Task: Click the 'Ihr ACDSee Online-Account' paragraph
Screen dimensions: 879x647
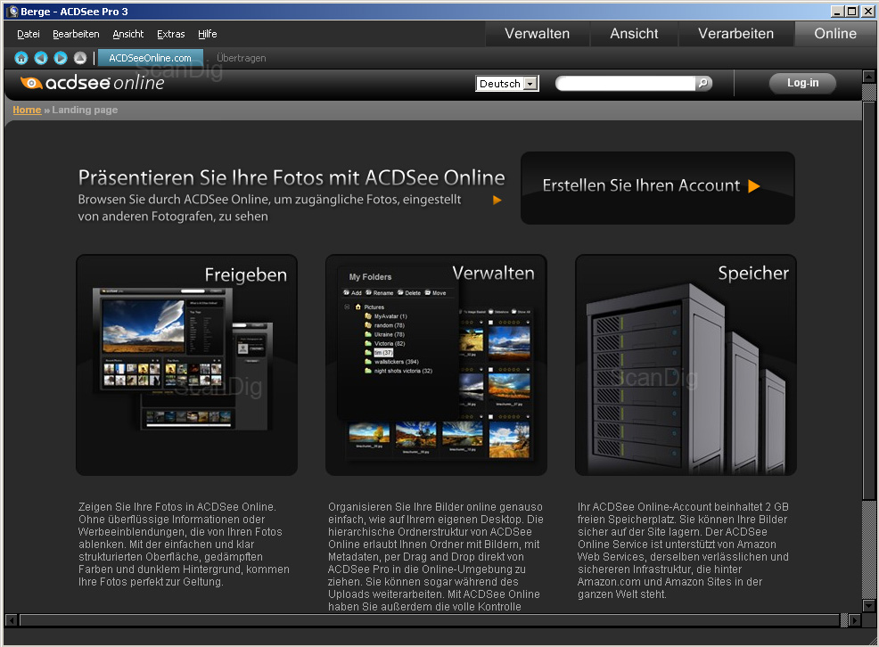Action: point(683,550)
